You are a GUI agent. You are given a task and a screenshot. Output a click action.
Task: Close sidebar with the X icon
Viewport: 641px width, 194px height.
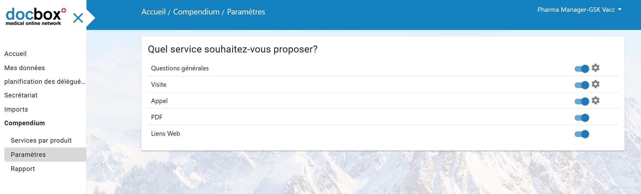click(78, 18)
